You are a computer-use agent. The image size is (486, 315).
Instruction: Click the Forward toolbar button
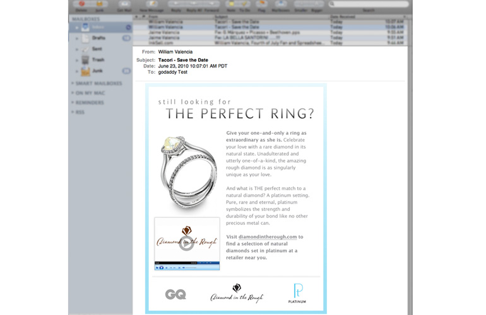[x=211, y=4]
